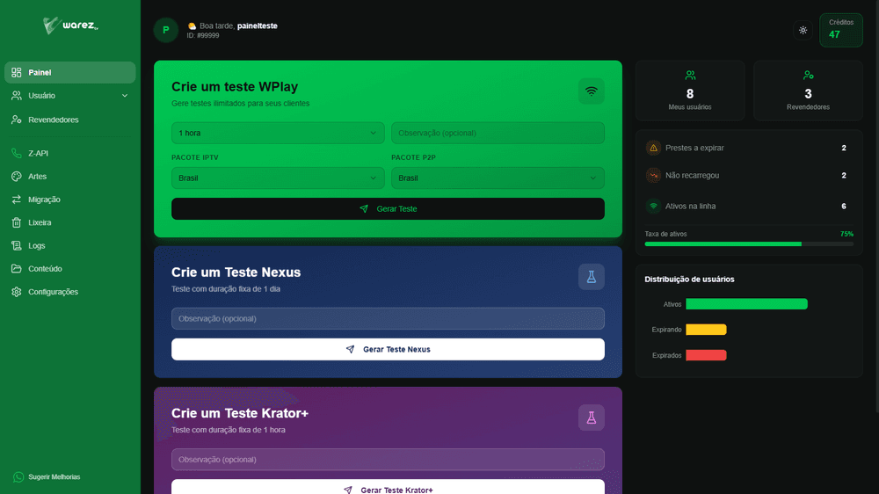Click the yellow Expirando distribution bar
879x494 pixels.
[707, 330]
